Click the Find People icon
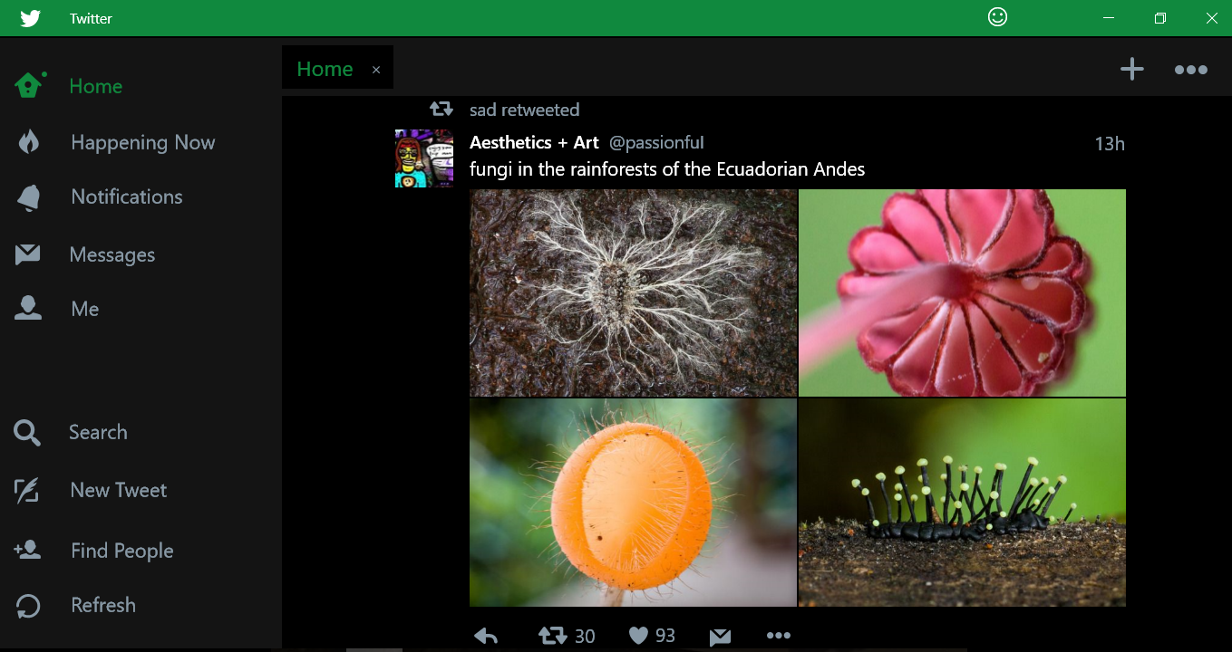 tap(27, 550)
